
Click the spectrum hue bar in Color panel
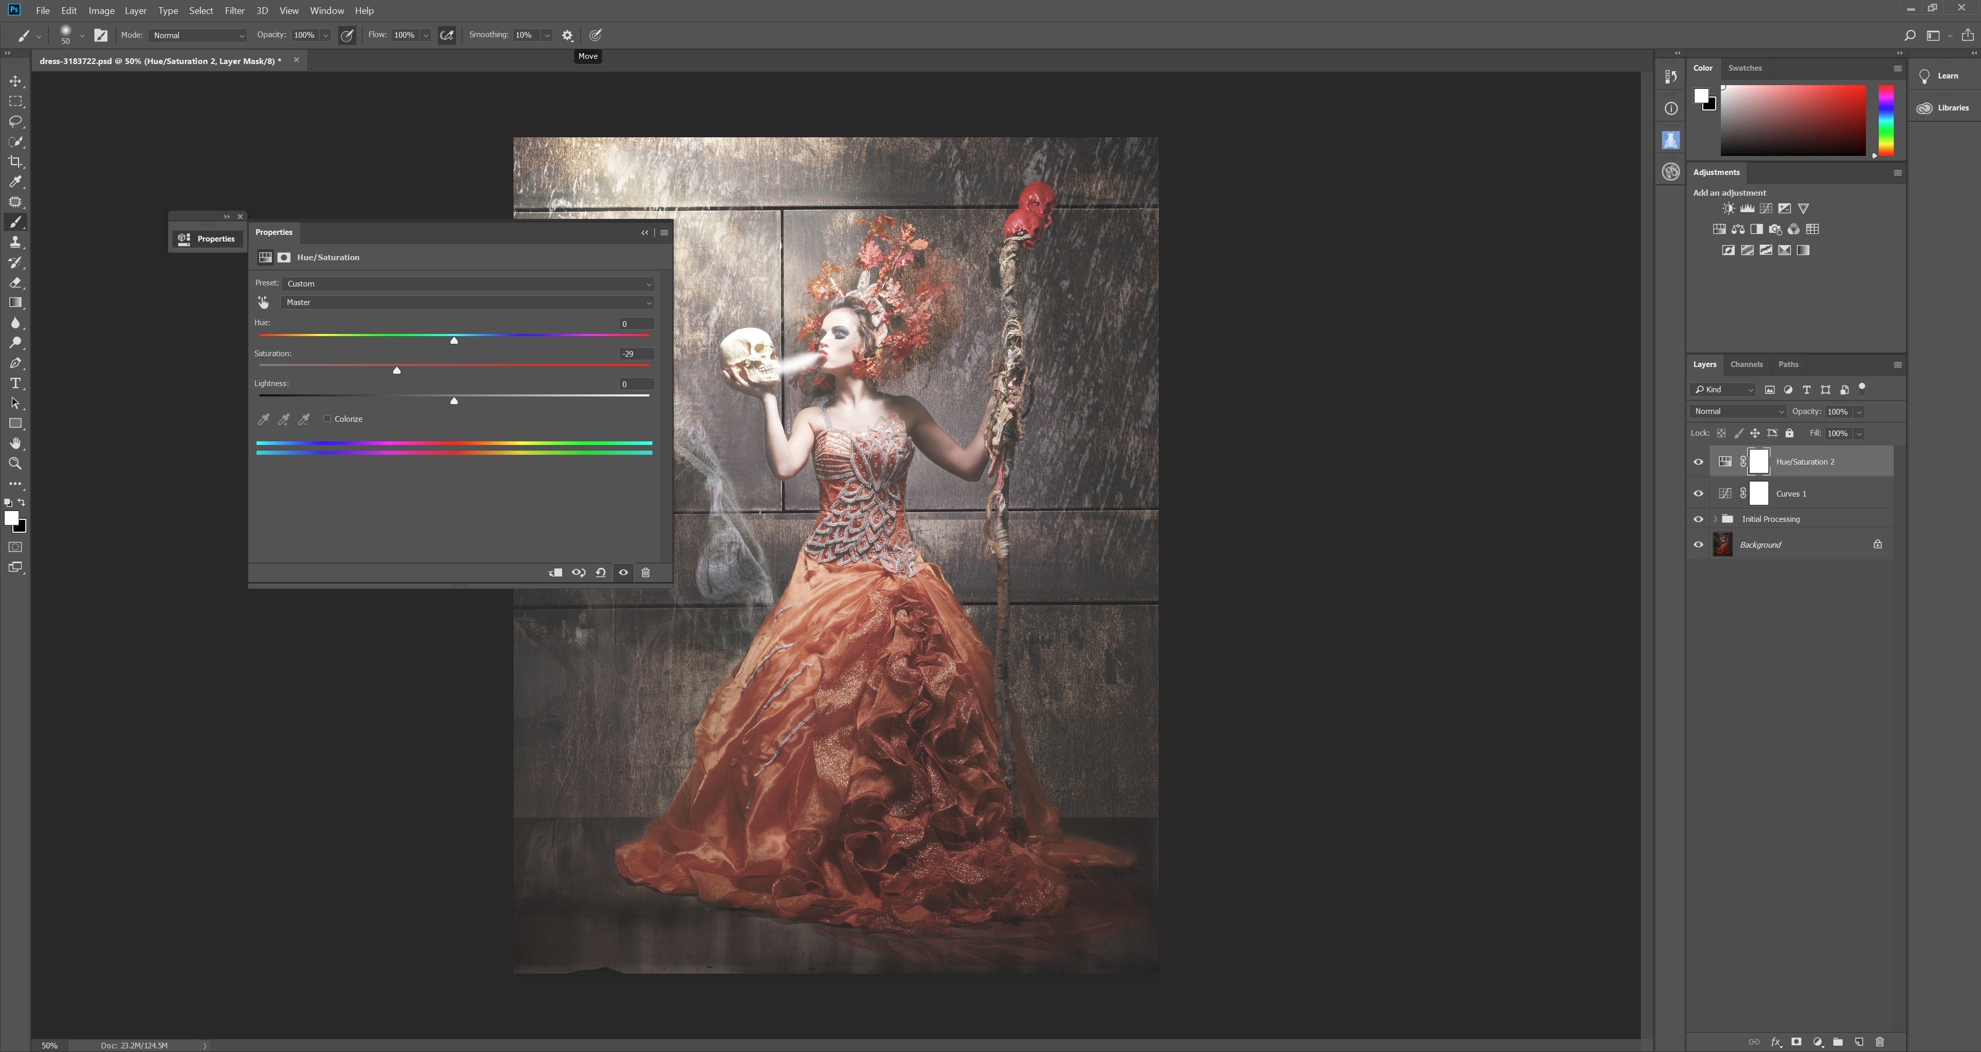1887,121
